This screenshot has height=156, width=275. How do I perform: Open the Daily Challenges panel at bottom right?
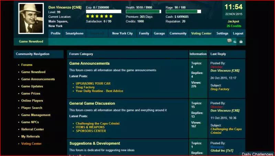click(x=257, y=154)
